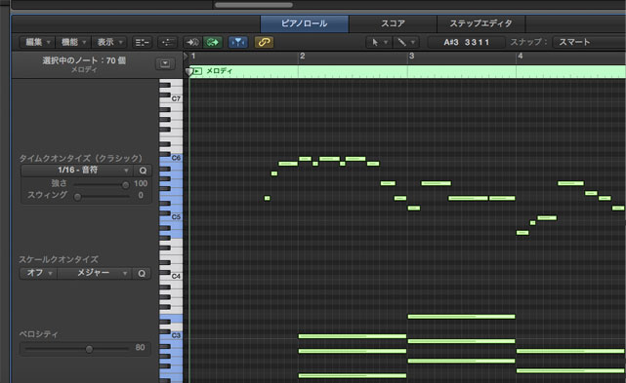
Task: Click the 選択中のノート：70 個 label
Action: pyautogui.click(x=84, y=60)
